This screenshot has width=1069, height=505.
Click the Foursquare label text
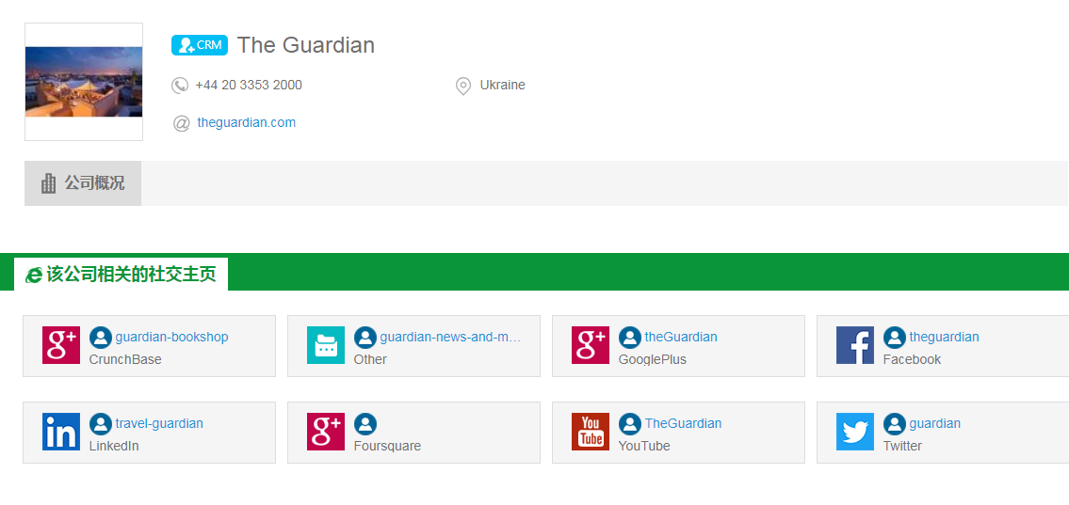387,446
